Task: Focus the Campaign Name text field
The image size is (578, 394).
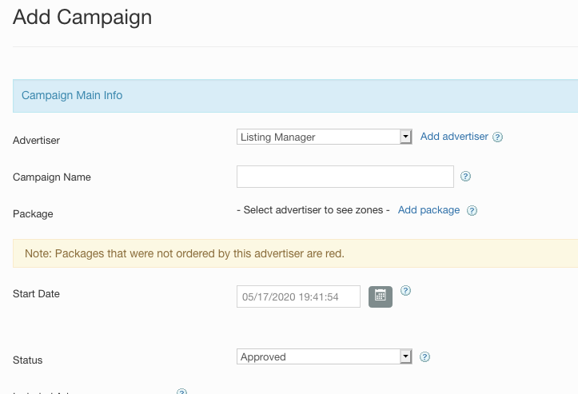Action: click(345, 177)
